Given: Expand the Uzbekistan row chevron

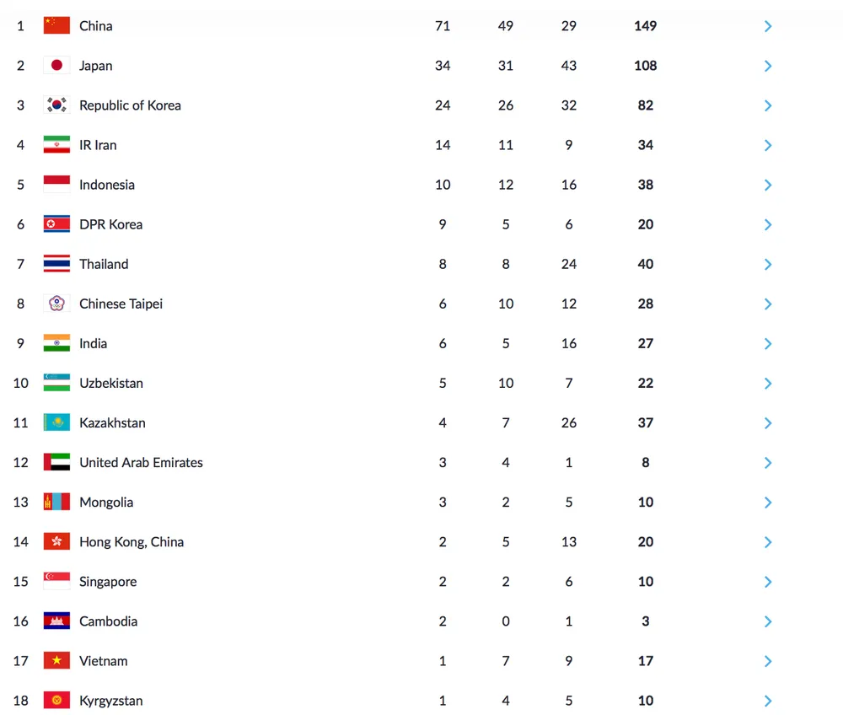Looking at the screenshot, I should [x=768, y=383].
